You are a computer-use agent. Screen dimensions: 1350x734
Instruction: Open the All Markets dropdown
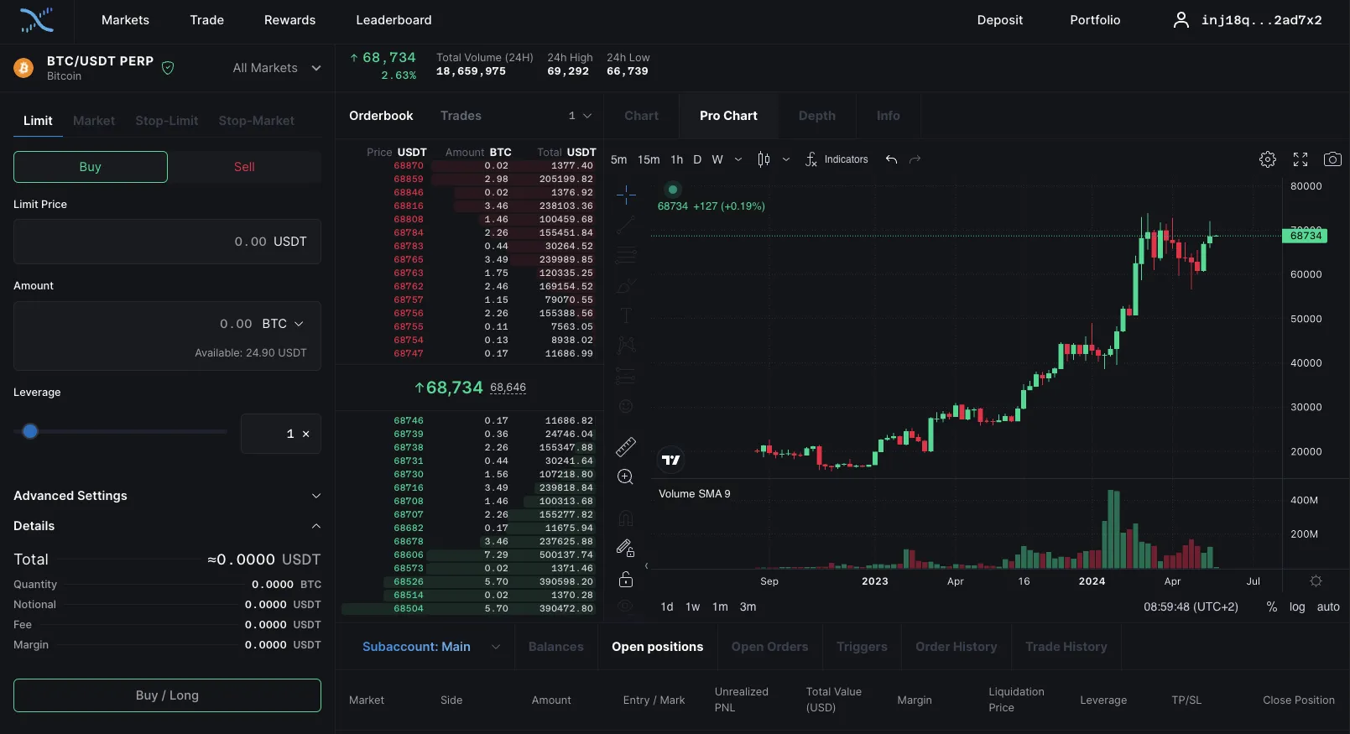click(x=276, y=68)
